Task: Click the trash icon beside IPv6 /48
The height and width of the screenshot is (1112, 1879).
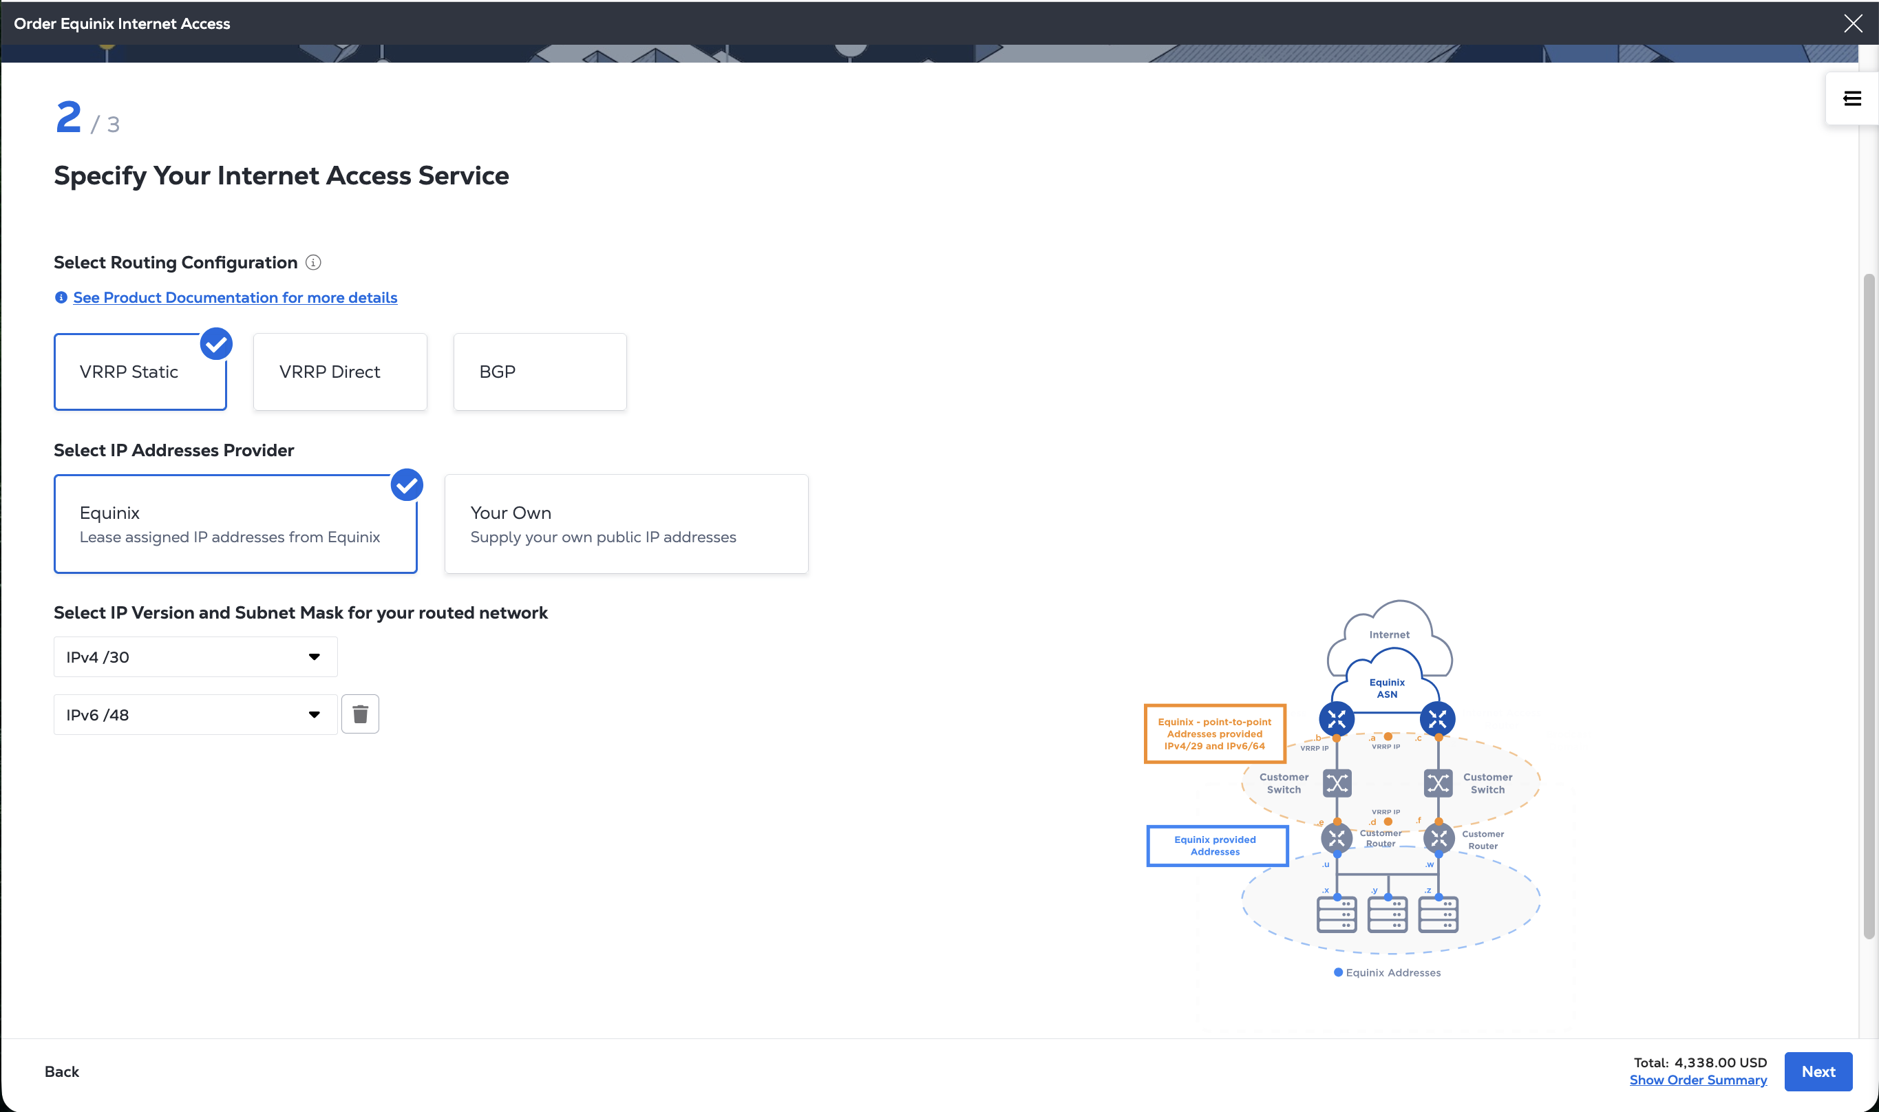Action: click(x=360, y=714)
